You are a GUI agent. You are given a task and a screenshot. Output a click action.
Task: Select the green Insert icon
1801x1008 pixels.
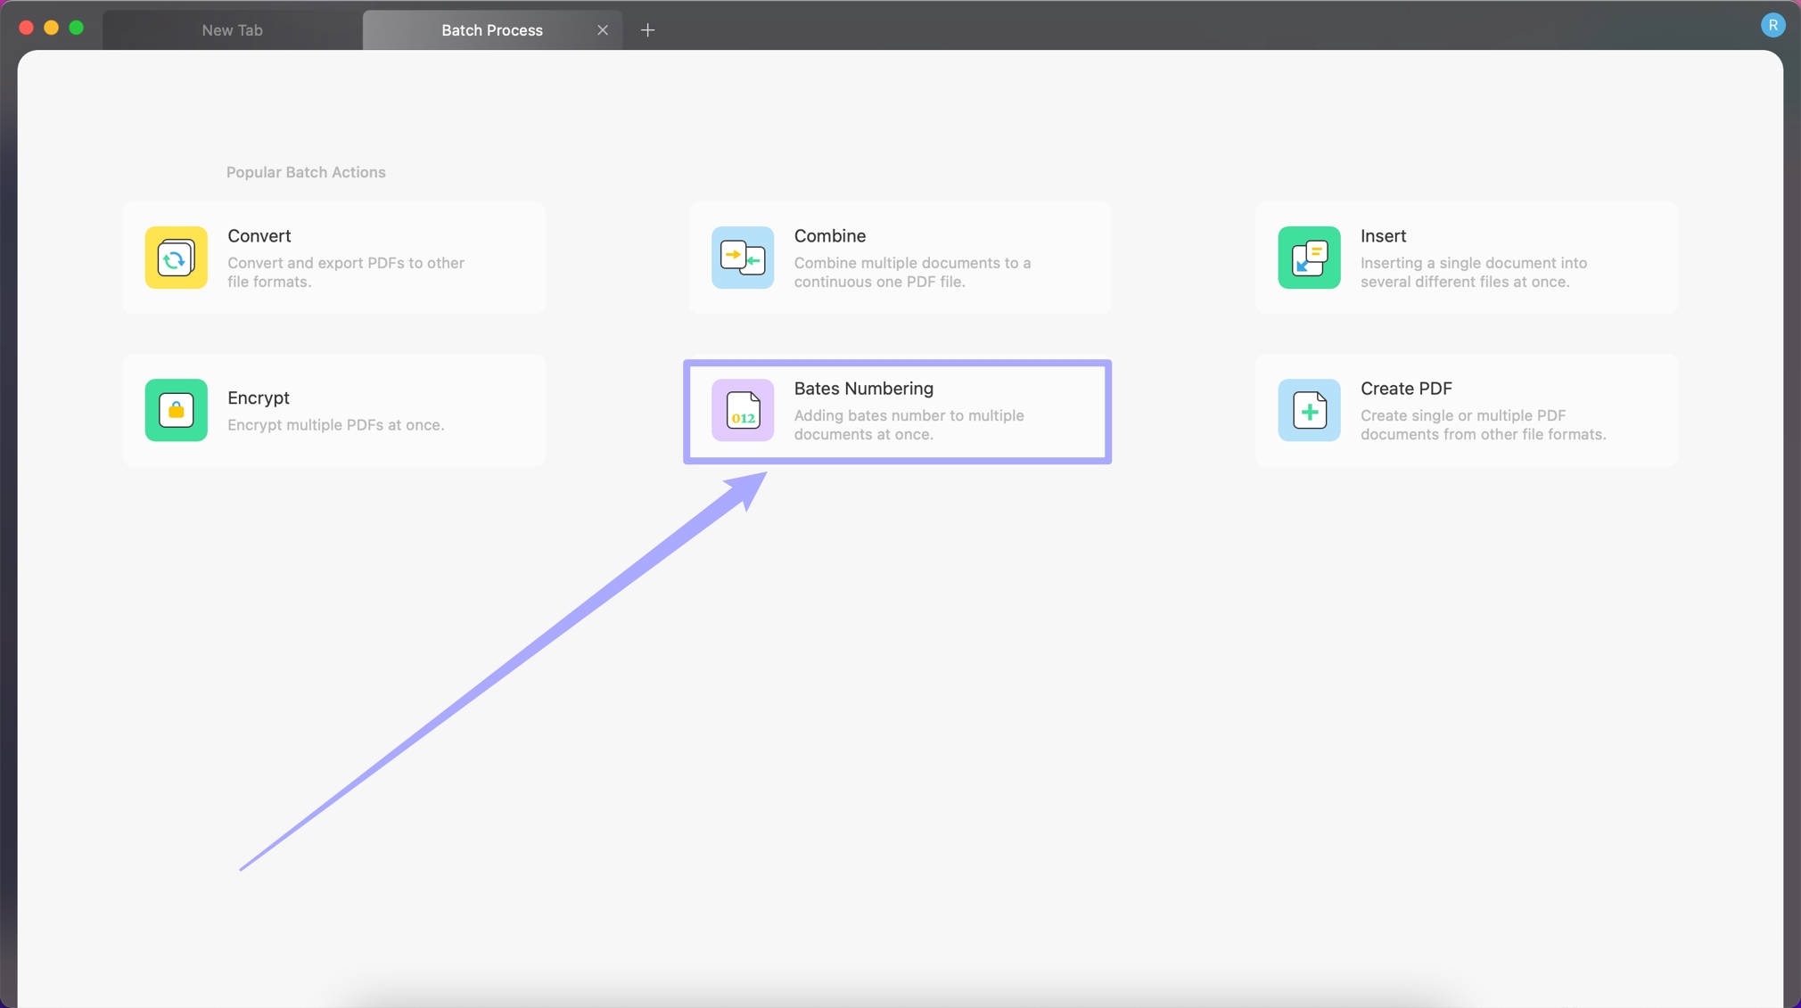1309,258
